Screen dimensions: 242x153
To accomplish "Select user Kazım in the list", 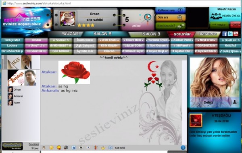I will (x=14, y=103).
